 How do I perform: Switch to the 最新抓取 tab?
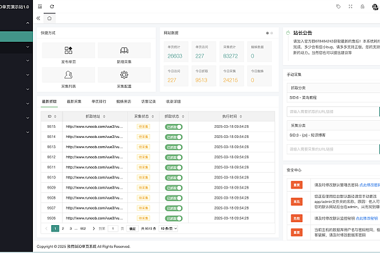click(49, 101)
